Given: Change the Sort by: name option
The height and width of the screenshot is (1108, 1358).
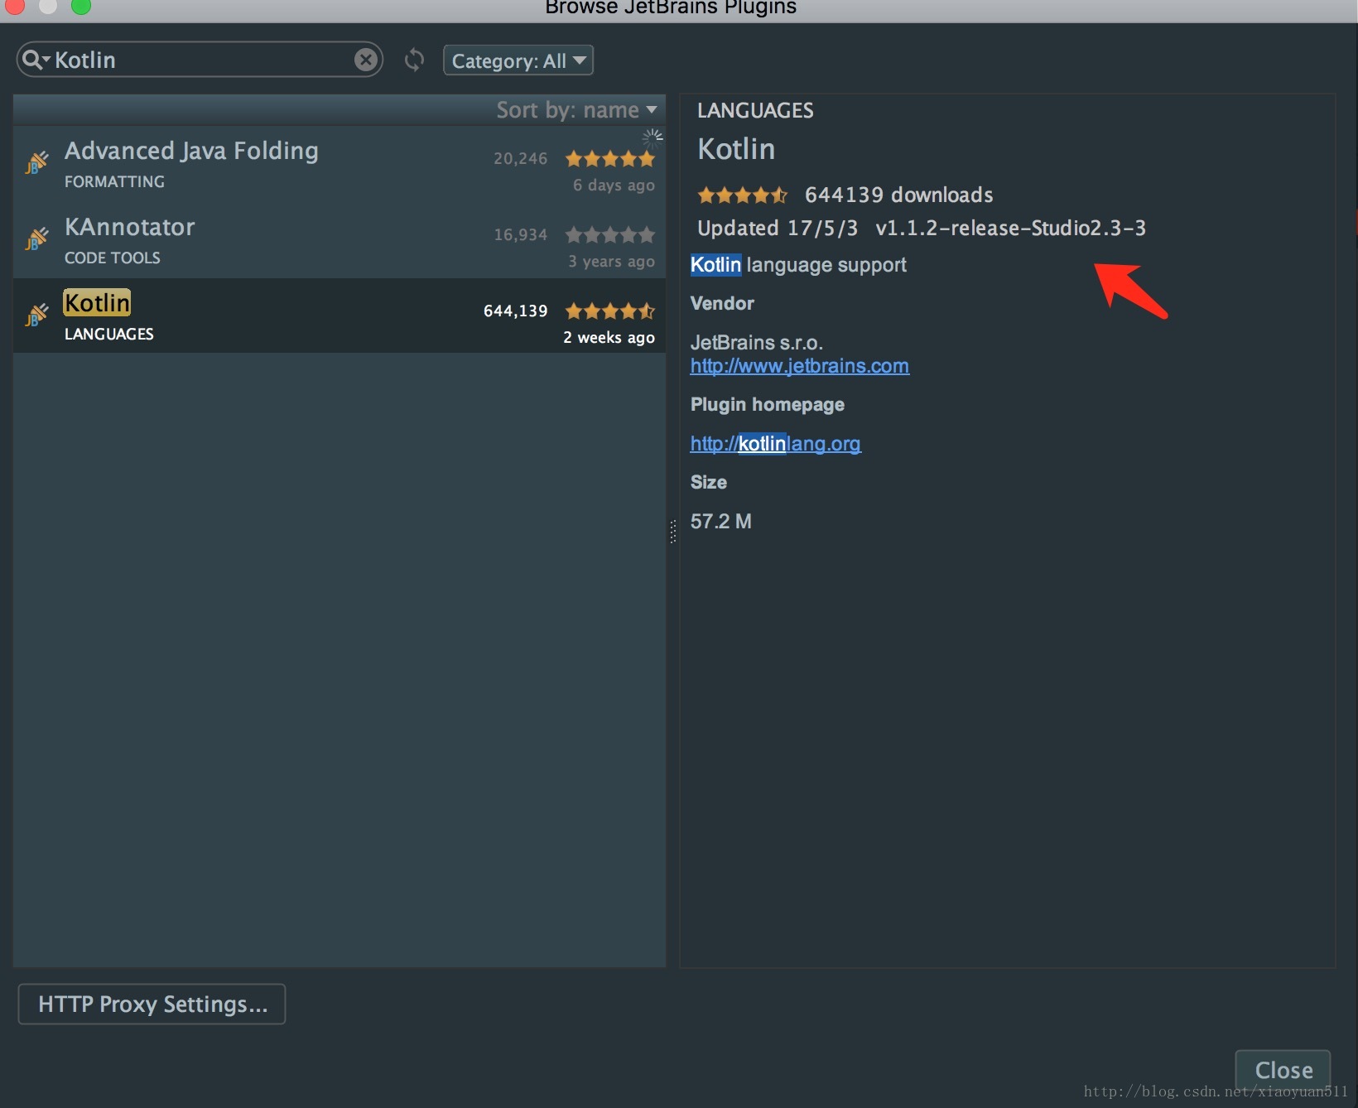Looking at the screenshot, I should point(576,110).
